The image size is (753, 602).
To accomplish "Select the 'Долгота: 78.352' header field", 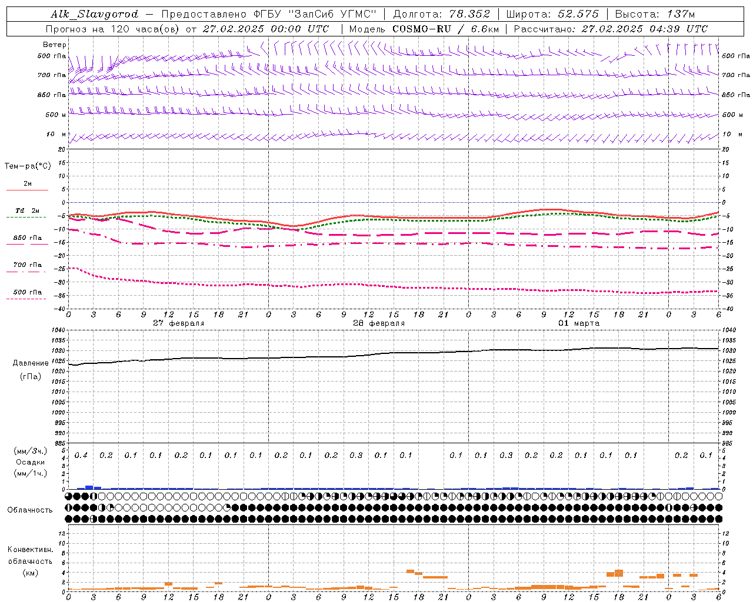I will (441, 14).
